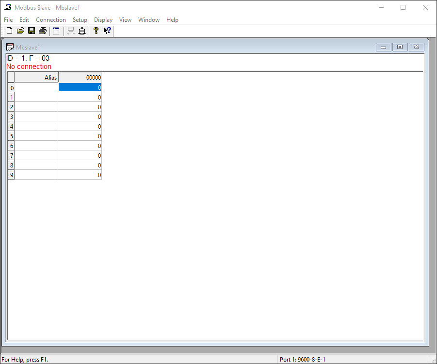Click row header number 0
This screenshot has height=364, width=437.
pyautogui.click(x=12, y=88)
